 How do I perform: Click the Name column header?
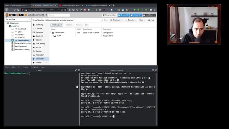[x=53, y=29]
